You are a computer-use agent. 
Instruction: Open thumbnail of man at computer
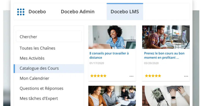[x=166, y=37]
